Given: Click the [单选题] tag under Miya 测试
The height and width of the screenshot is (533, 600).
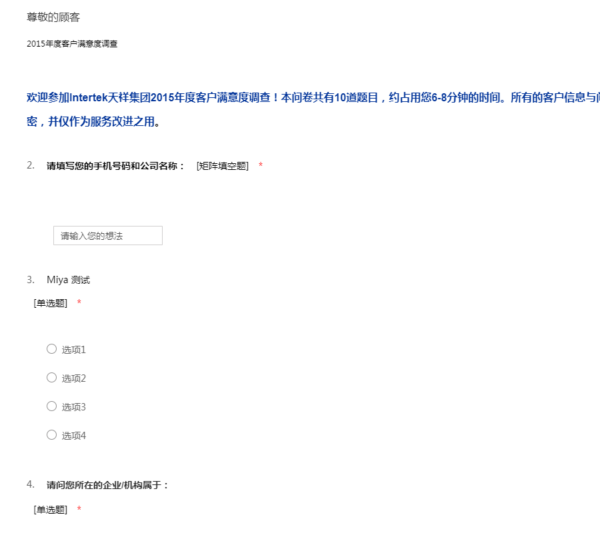Looking at the screenshot, I should [x=51, y=303].
